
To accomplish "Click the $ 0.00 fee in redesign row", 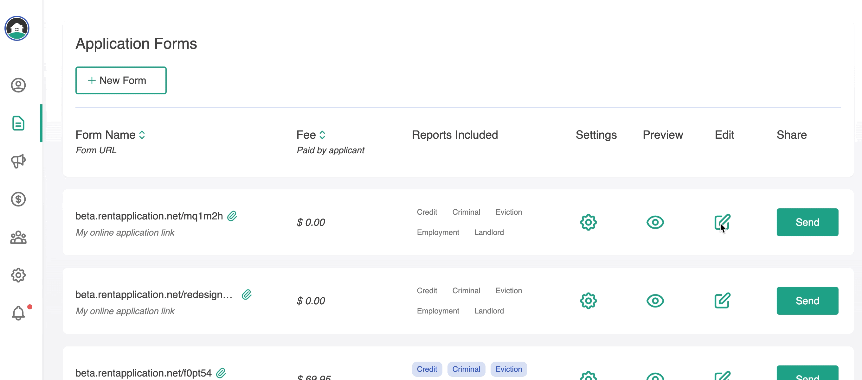I will click(311, 301).
